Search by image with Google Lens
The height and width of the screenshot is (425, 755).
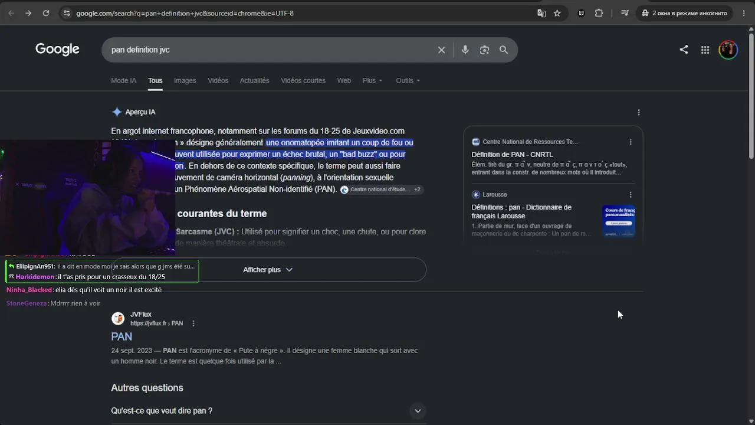[x=485, y=50]
